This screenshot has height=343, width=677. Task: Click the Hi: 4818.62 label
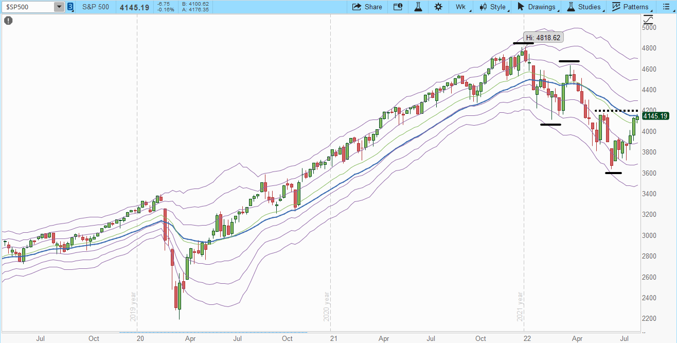(x=543, y=38)
